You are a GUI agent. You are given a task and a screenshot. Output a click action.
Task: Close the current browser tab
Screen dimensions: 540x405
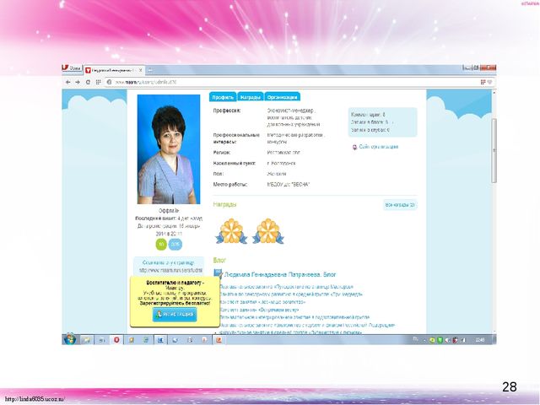141,70
